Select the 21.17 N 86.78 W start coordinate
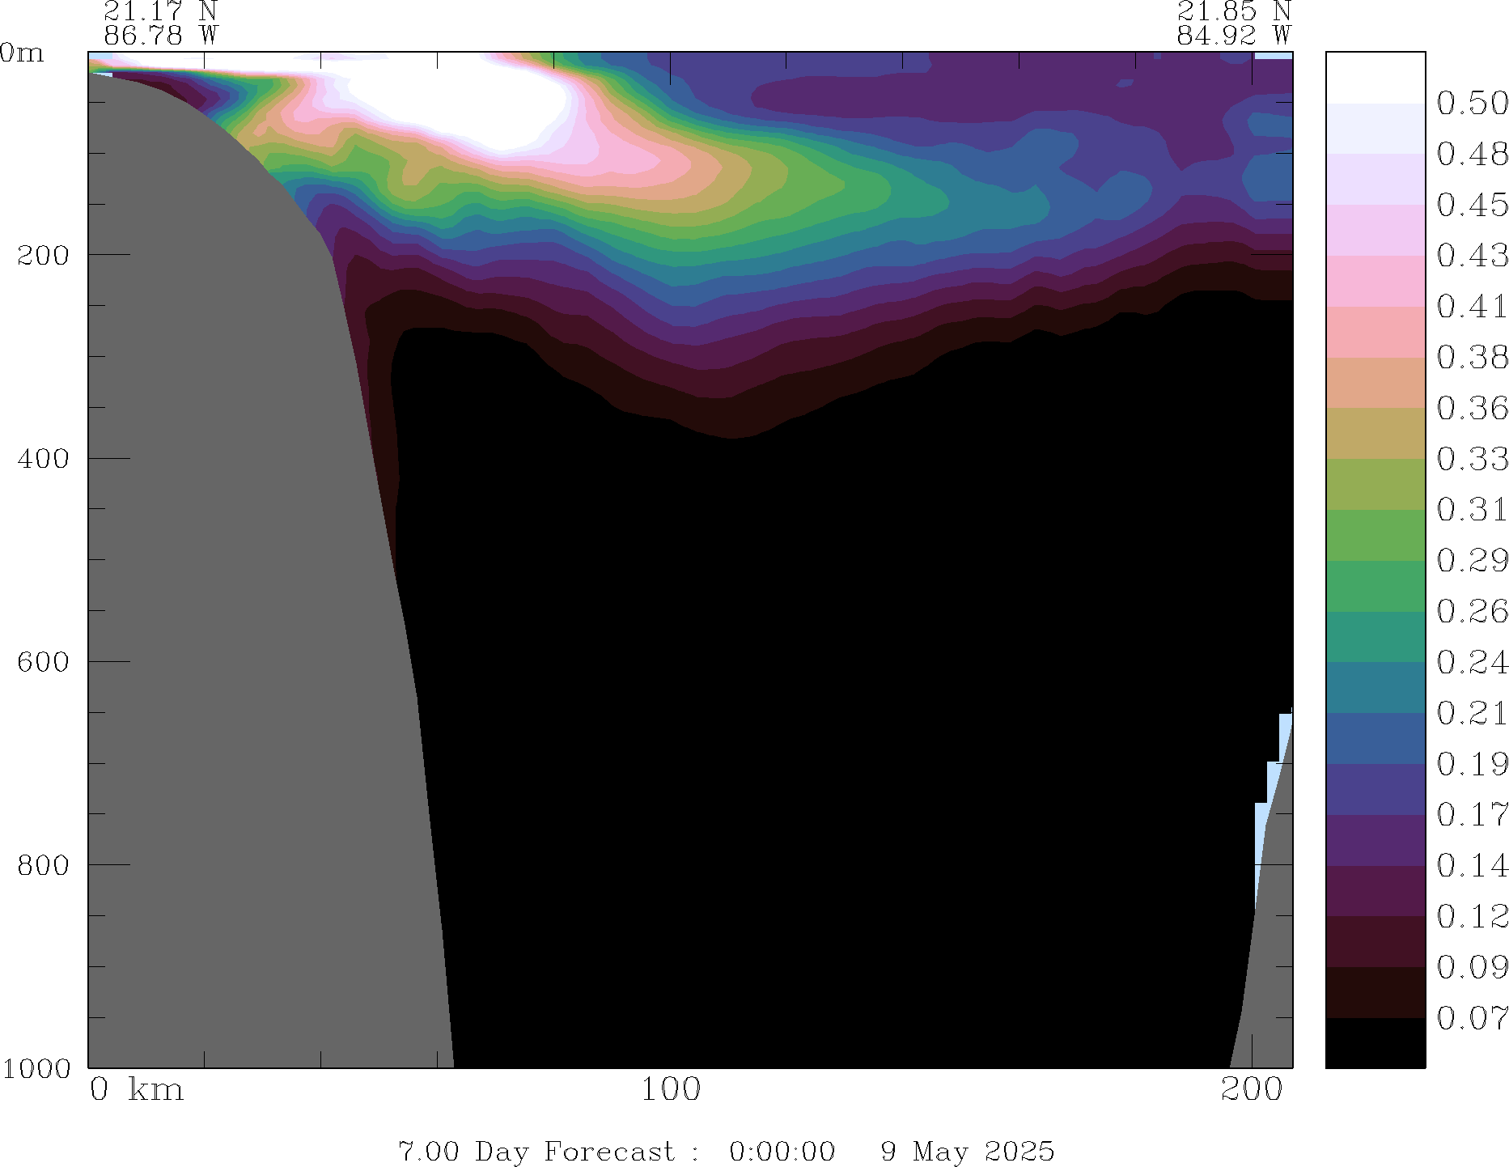This screenshot has width=1509, height=1167. (x=160, y=23)
